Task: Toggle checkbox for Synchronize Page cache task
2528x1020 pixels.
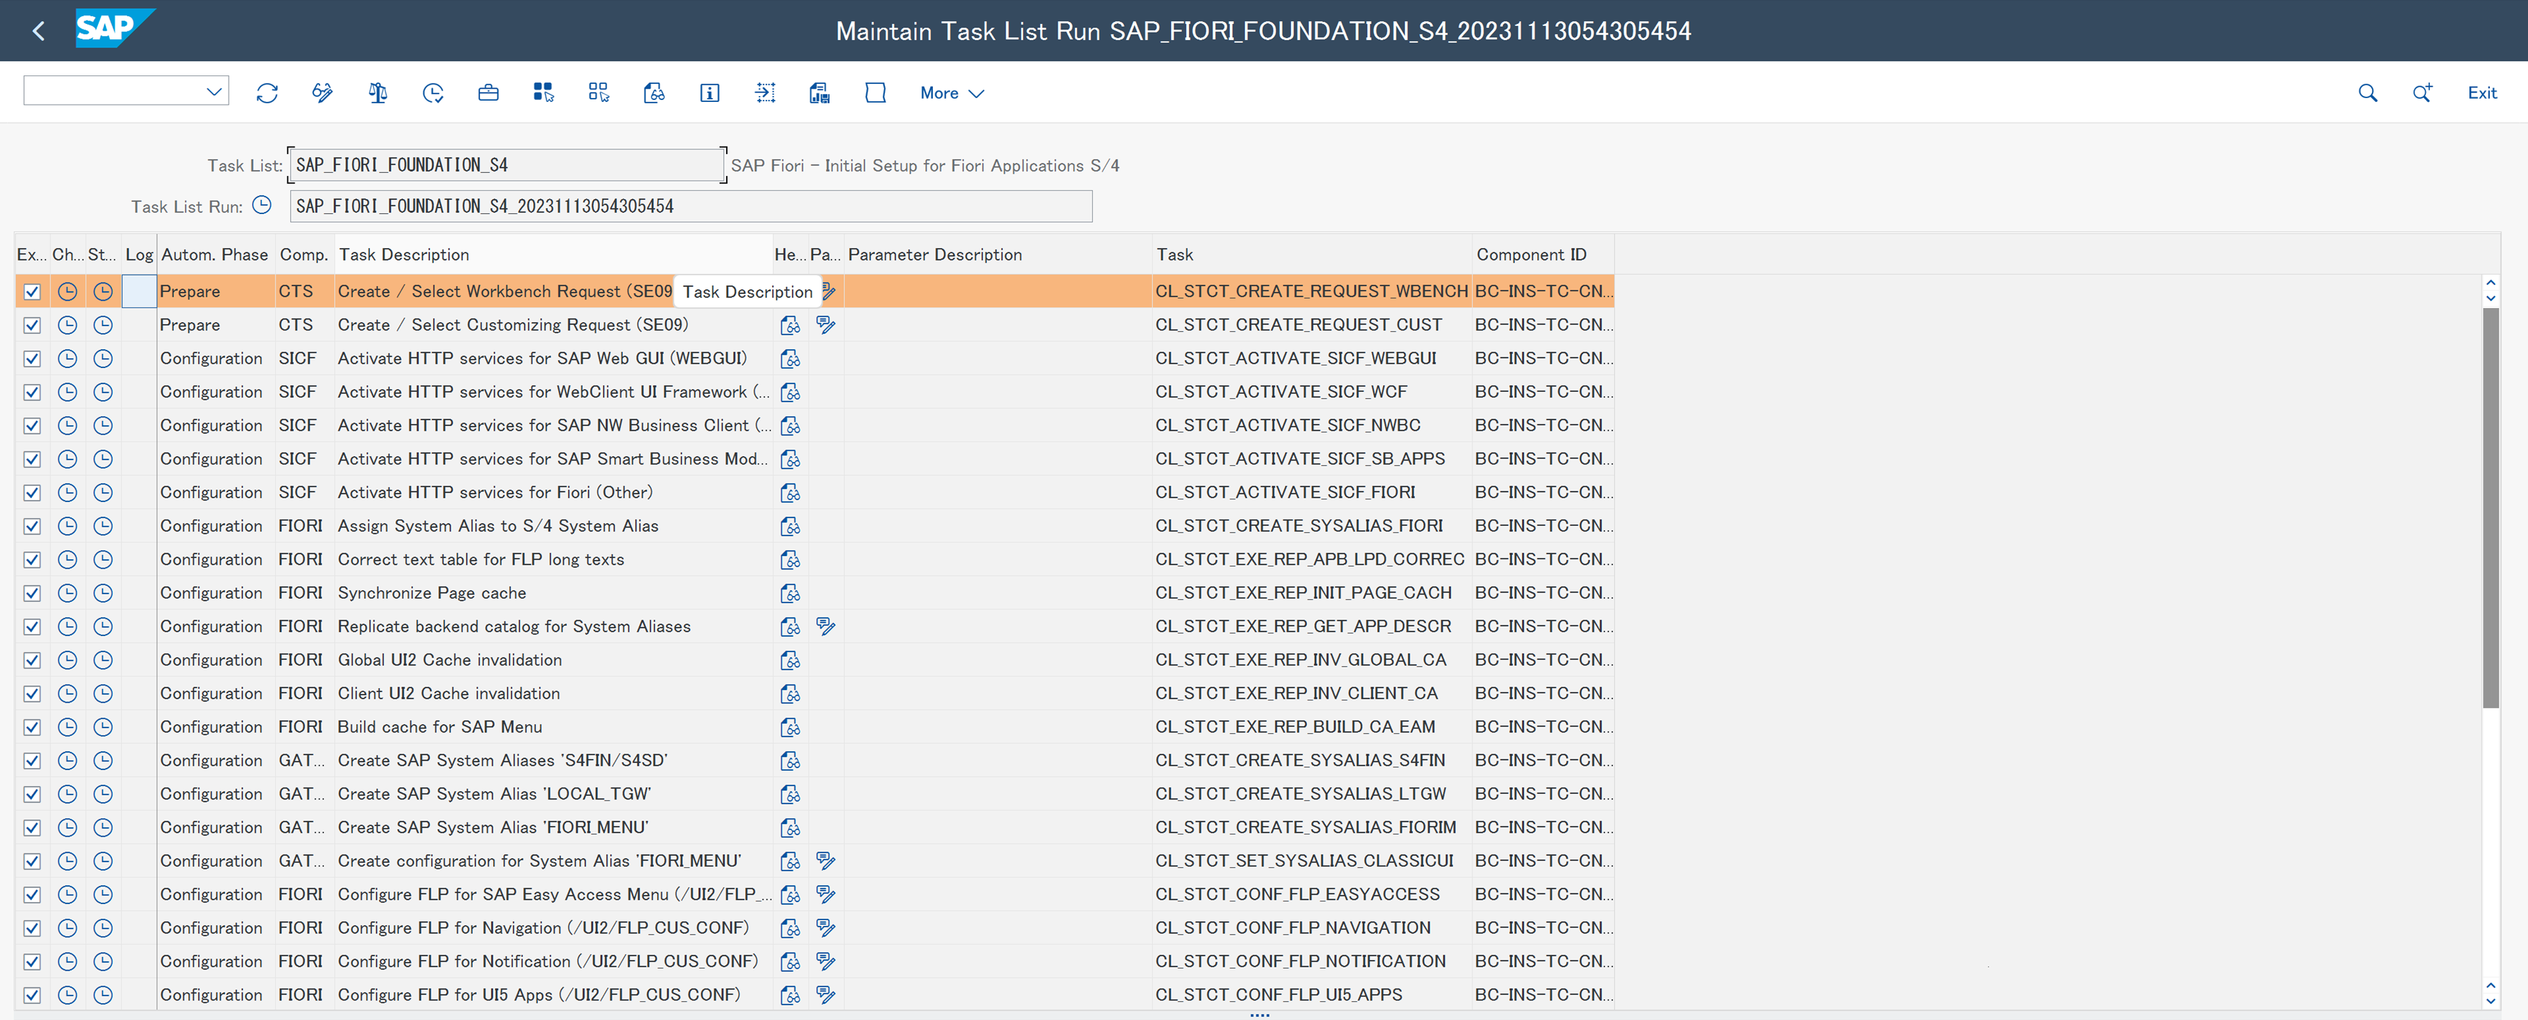Action: (x=33, y=593)
